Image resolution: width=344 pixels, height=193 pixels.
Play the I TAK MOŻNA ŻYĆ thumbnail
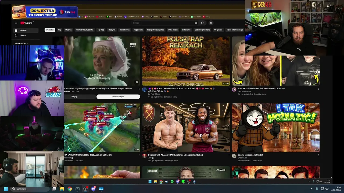tap(276, 128)
